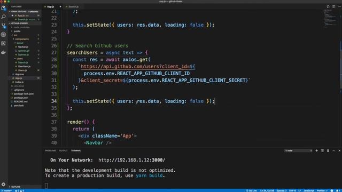
Task: Open the Explorer view in the activity bar
Action: click(4, 9)
